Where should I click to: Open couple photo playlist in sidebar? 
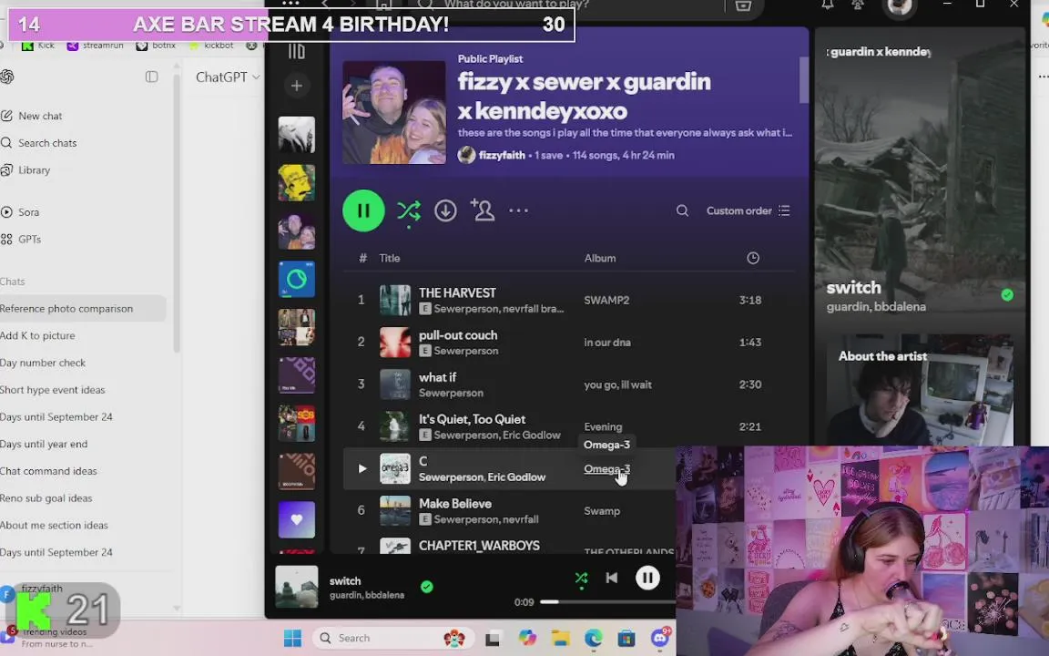click(296, 231)
